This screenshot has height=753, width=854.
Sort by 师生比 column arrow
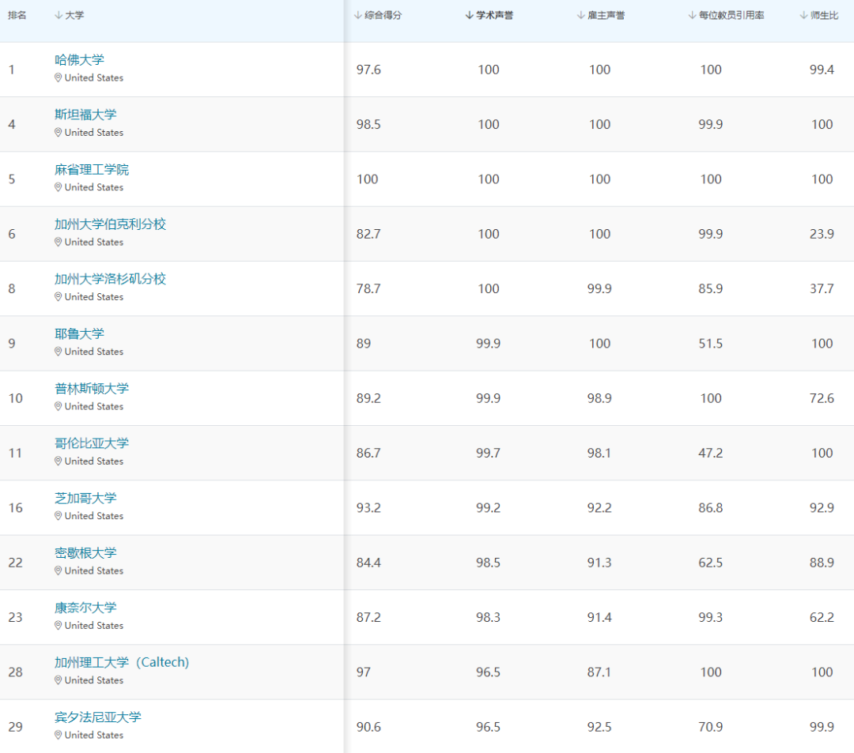coord(804,15)
